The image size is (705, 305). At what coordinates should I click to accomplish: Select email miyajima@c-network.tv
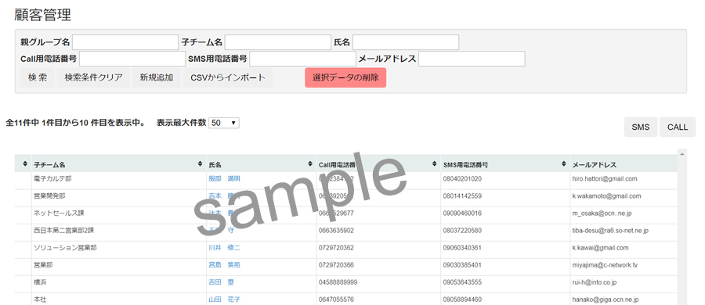tap(605, 265)
